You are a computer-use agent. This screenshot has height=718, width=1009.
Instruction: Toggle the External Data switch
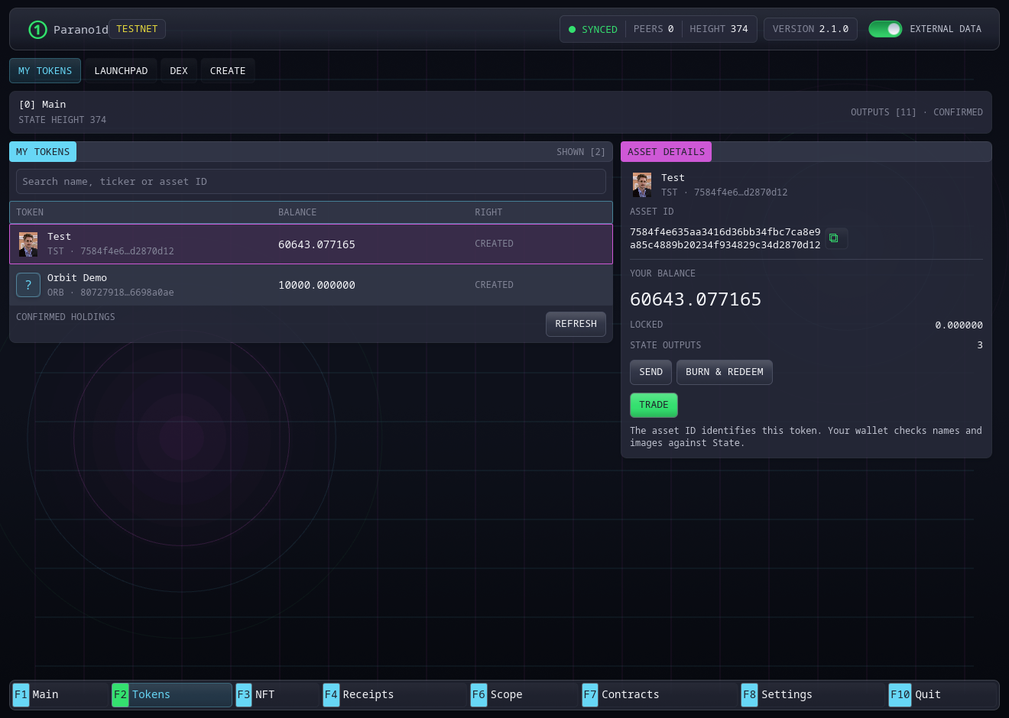885,29
